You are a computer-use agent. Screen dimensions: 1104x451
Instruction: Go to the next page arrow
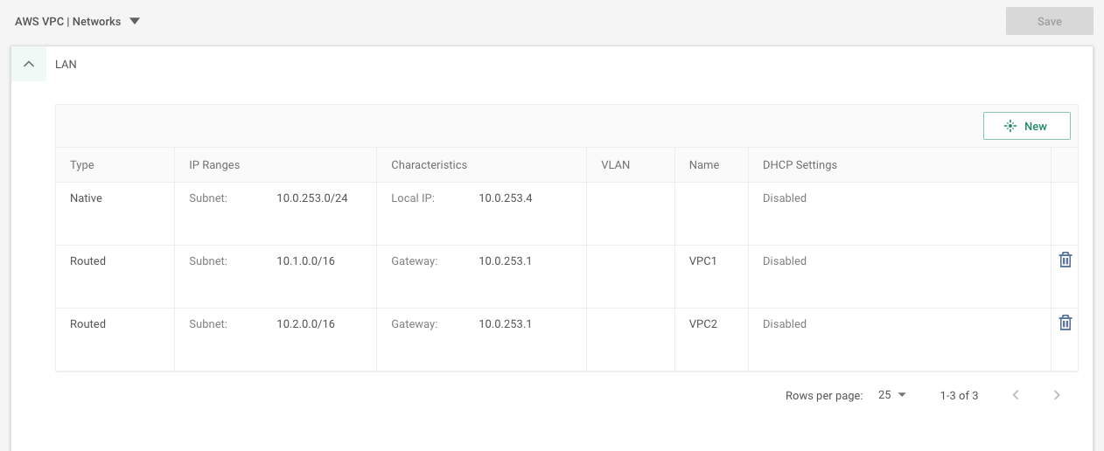click(1057, 395)
